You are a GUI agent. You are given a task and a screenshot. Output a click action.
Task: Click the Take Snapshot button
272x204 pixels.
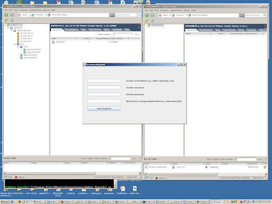click(104, 108)
